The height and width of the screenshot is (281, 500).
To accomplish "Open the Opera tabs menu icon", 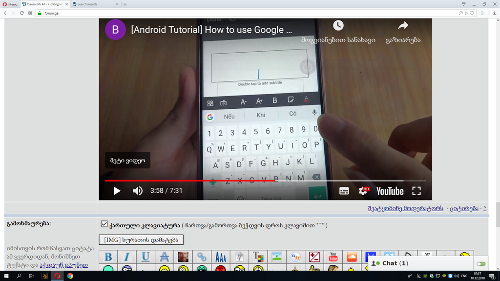I will click(464, 4).
